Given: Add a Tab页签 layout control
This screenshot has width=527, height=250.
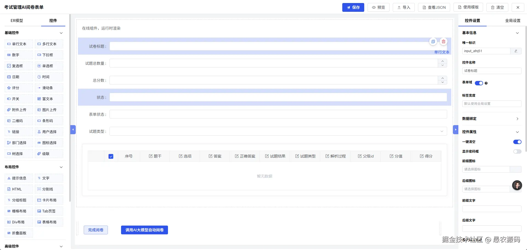Looking at the screenshot, I should coord(49,211).
